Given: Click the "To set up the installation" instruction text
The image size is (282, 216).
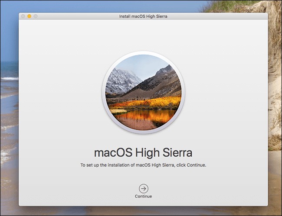Looking at the screenshot, I should pos(143,165).
